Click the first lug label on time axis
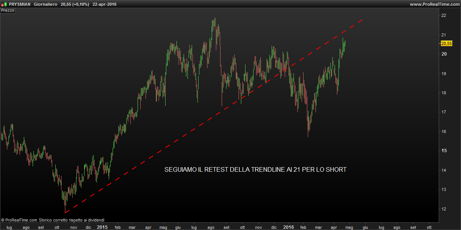 tap(10, 227)
